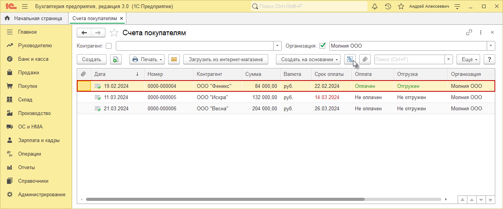The height and width of the screenshot is (209, 503).
Task: Copy link using chain icon
Action: coord(469,33)
